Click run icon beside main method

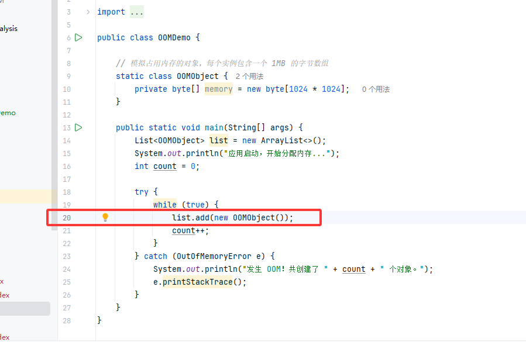tap(78, 127)
